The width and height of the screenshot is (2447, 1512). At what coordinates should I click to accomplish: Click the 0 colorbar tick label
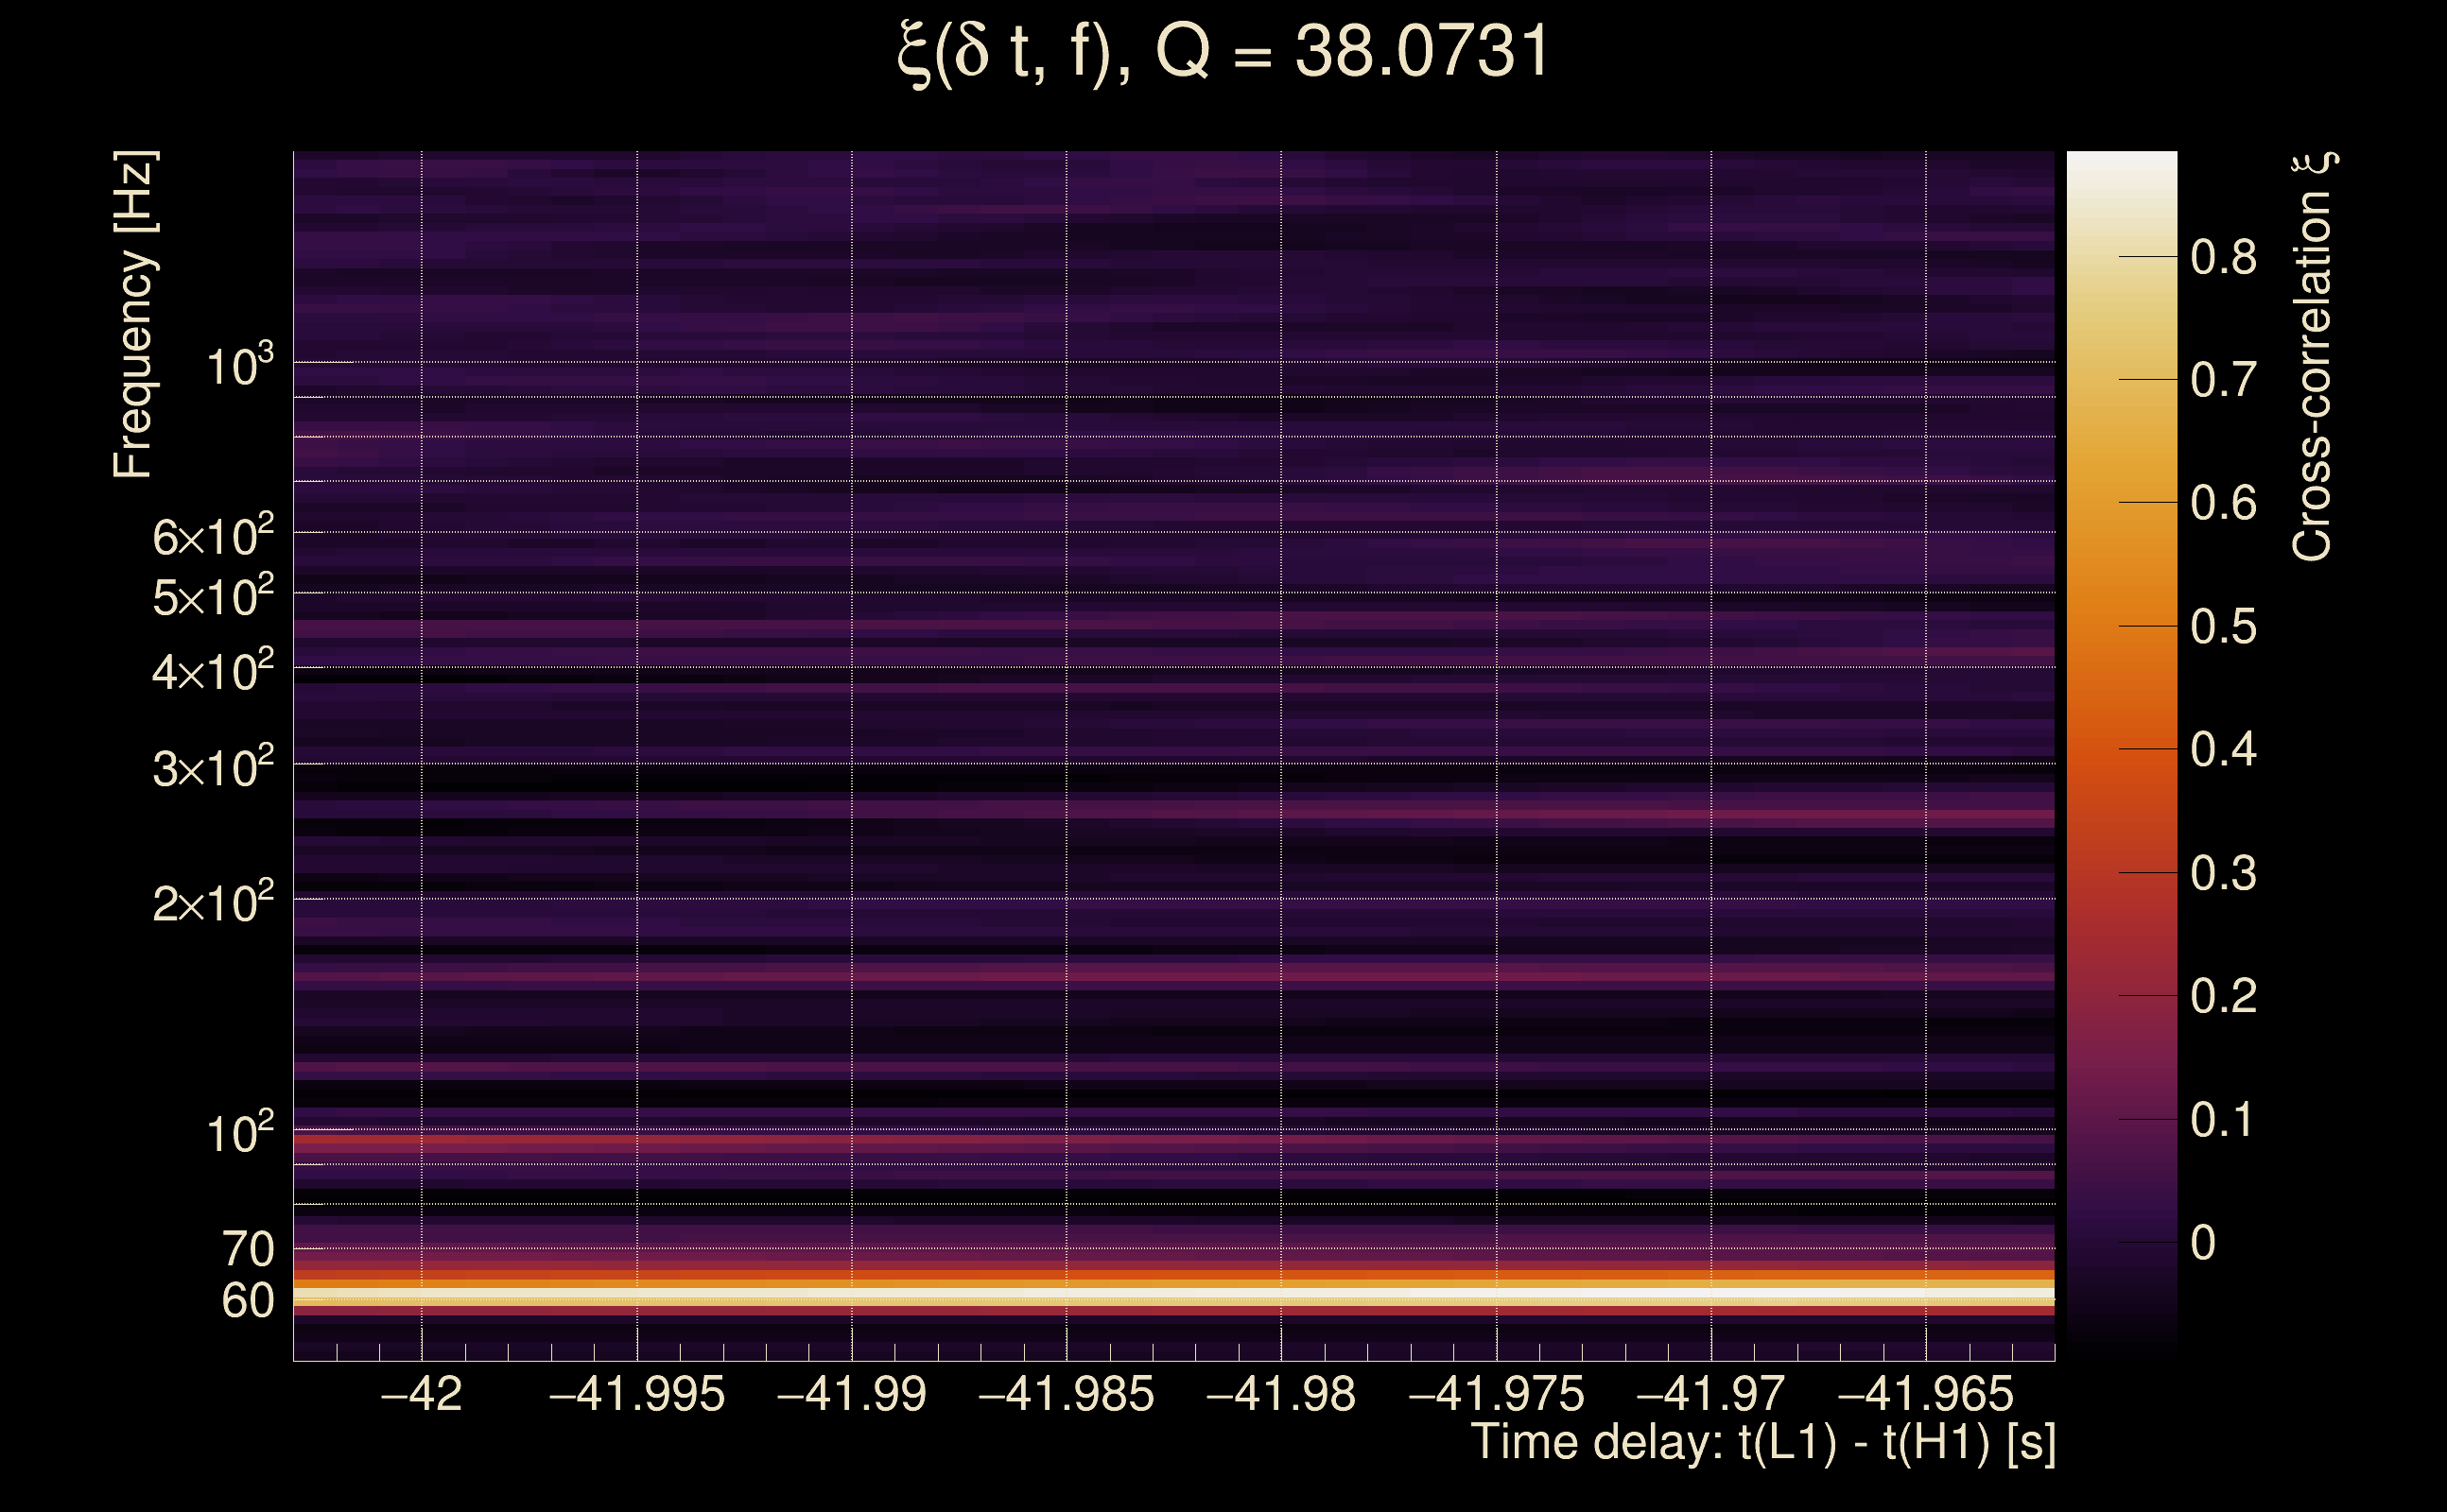2203,1243
